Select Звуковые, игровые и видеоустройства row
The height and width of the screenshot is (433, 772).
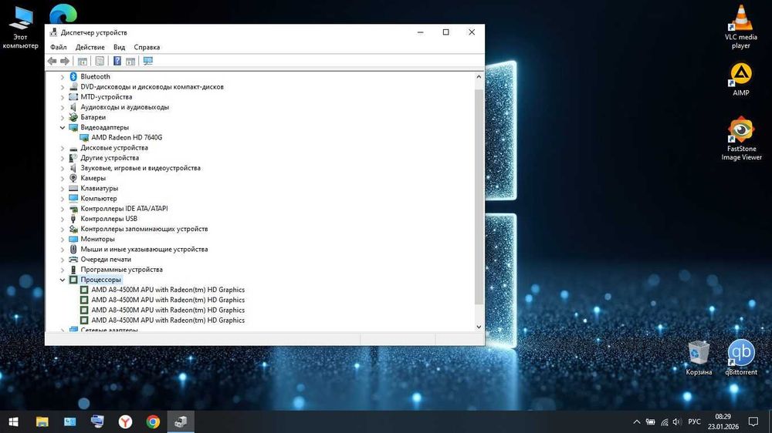141,168
